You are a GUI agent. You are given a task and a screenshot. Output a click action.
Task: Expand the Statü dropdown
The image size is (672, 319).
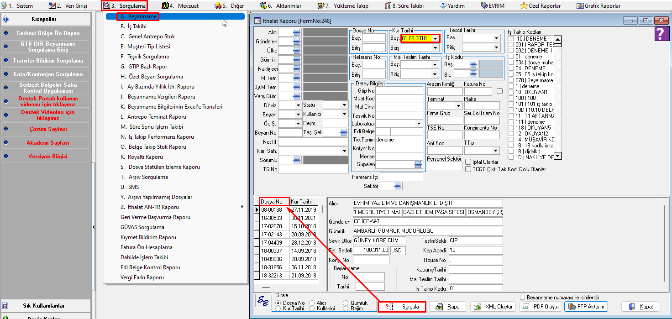pos(345,105)
